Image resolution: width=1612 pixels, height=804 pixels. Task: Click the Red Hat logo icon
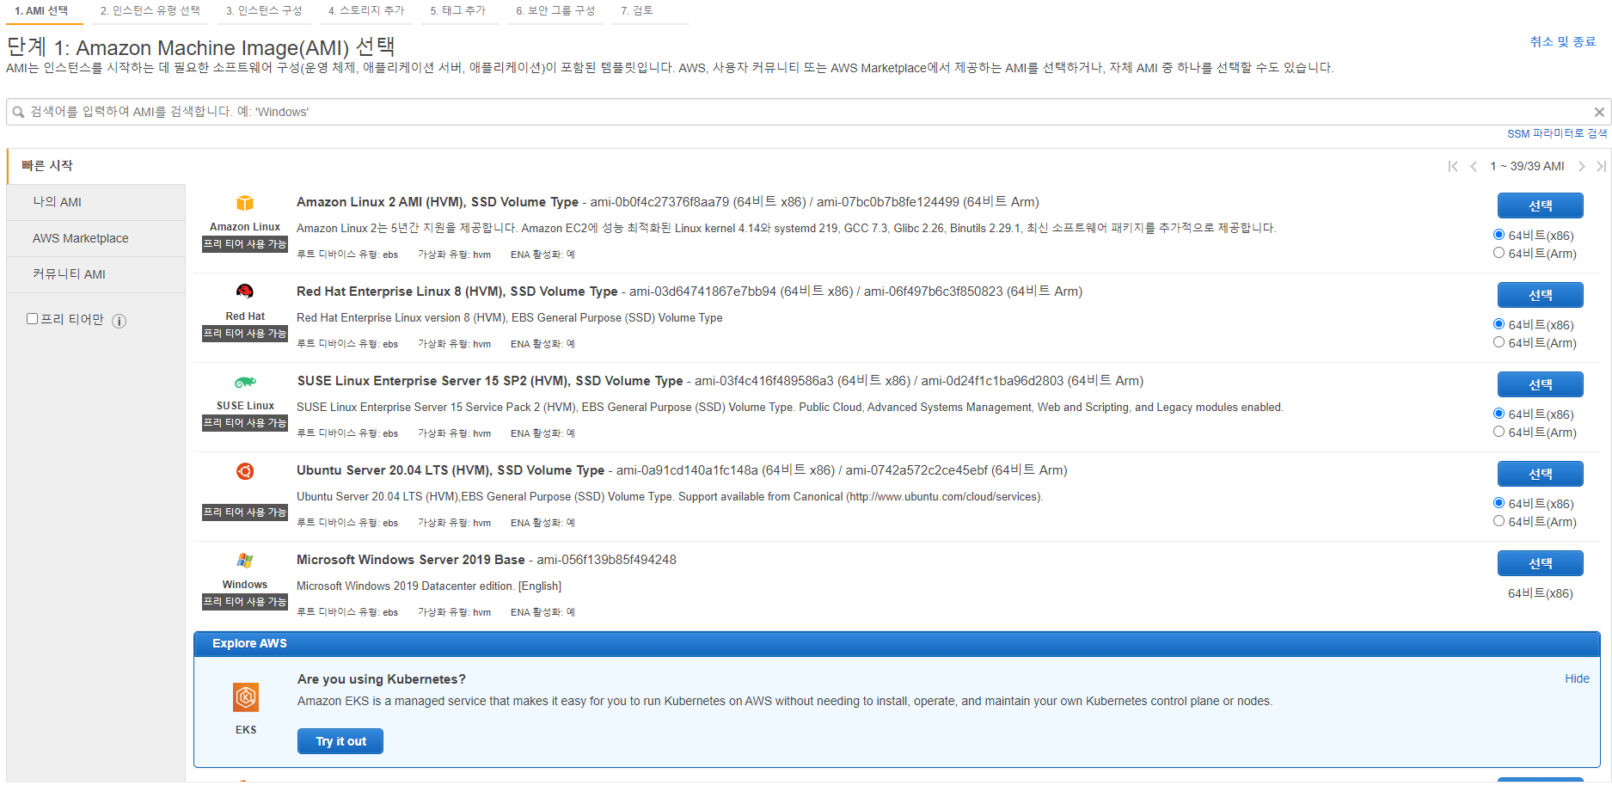point(245,292)
